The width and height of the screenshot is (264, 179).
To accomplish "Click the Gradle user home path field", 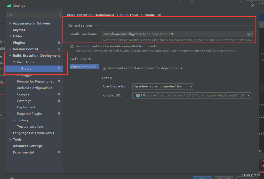I will [174, 34].
